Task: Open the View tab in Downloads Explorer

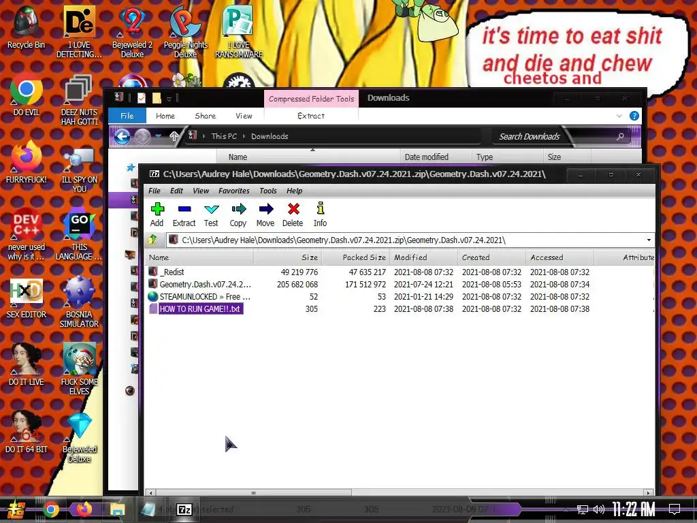Action: [x=244, y=116]
